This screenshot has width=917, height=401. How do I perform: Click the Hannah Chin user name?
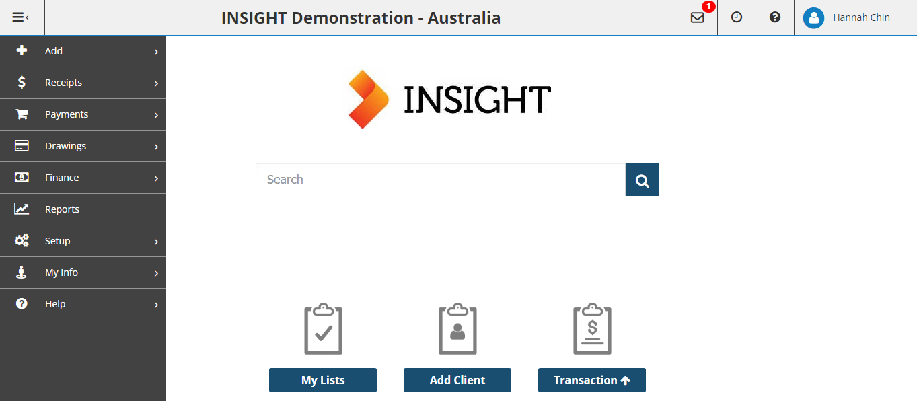pyautogui.click(x=861, y=18)
